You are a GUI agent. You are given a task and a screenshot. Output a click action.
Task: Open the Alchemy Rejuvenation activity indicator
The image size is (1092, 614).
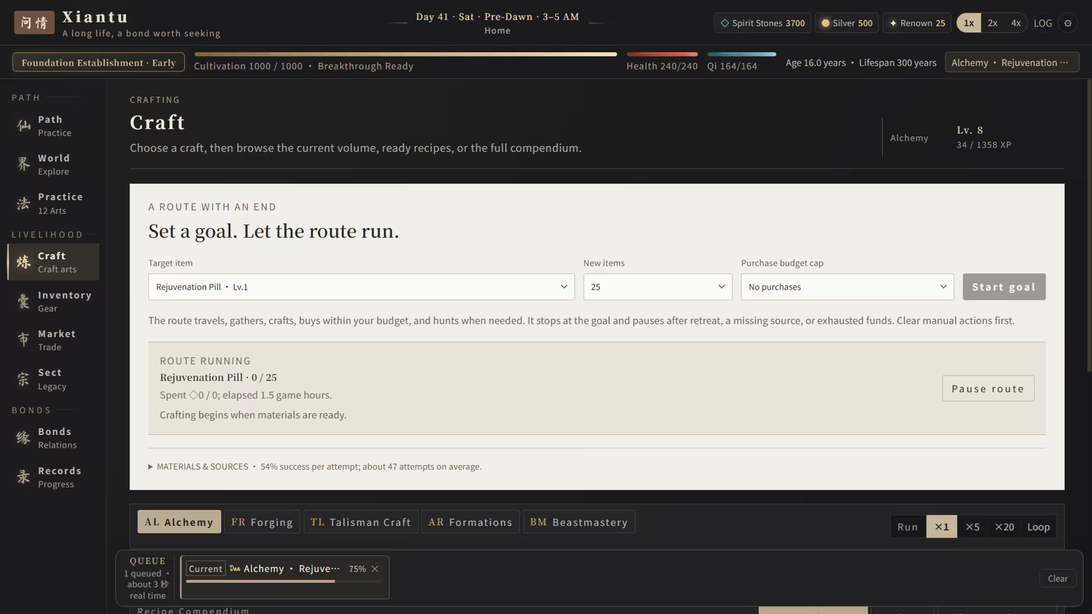tap(1011, 62)
